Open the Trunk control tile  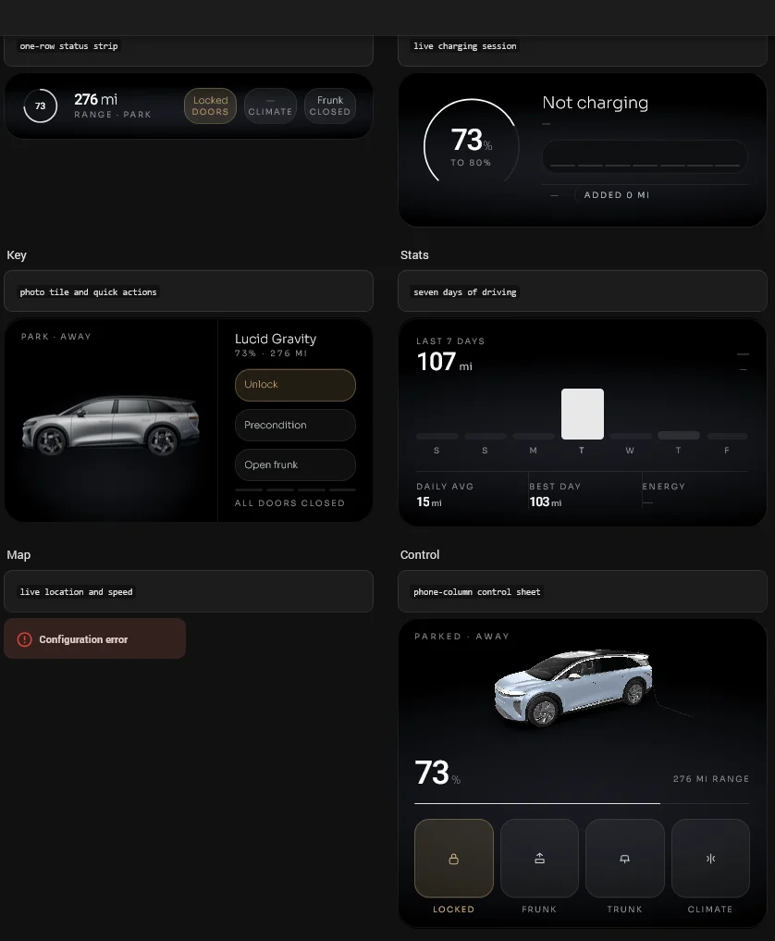[x=624, y=858]
